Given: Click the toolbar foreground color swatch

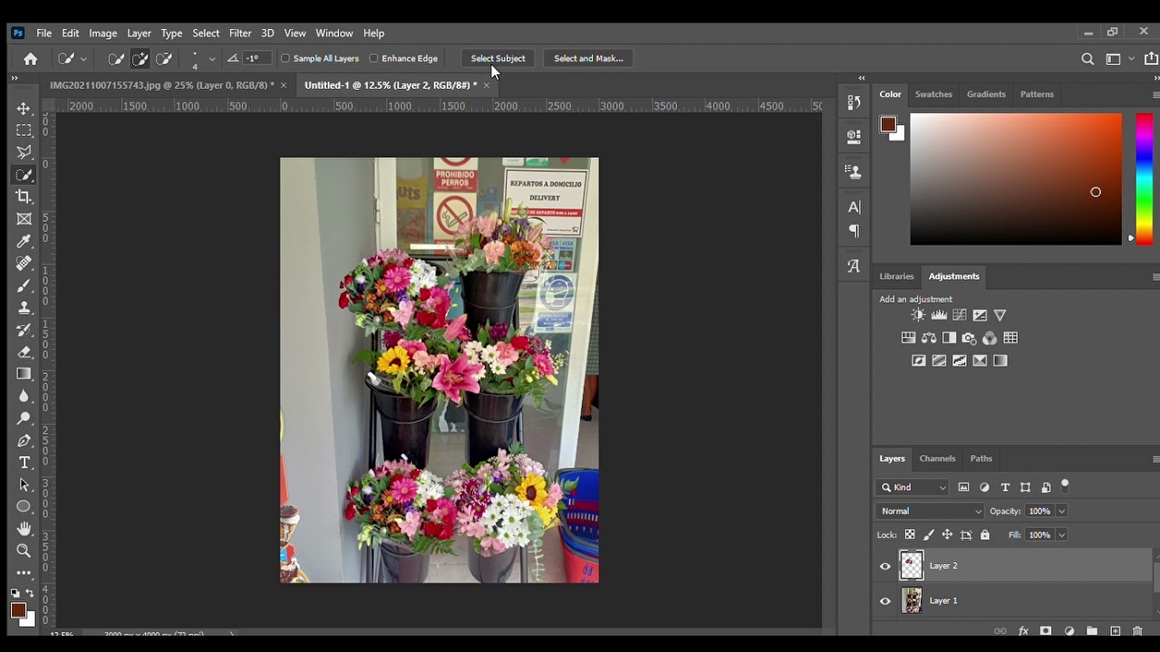Looking at the screenshot, I should pos(18,610).
